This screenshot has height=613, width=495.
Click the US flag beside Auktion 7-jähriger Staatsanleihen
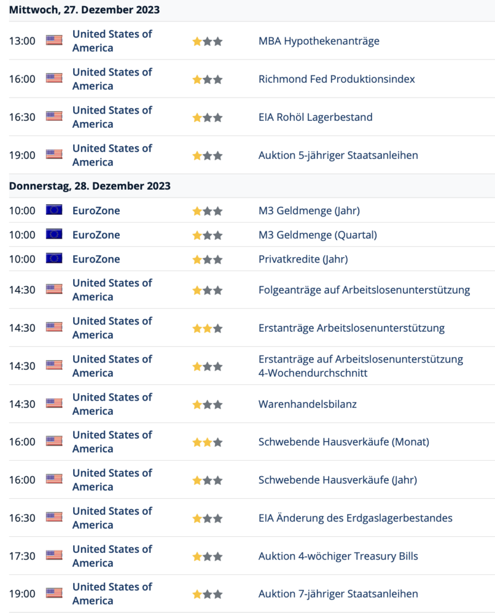pyautogui.click(x=54, y=593)
